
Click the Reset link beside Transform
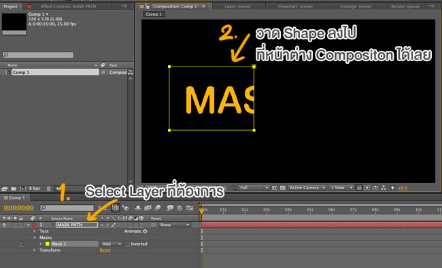click(105, 250)
